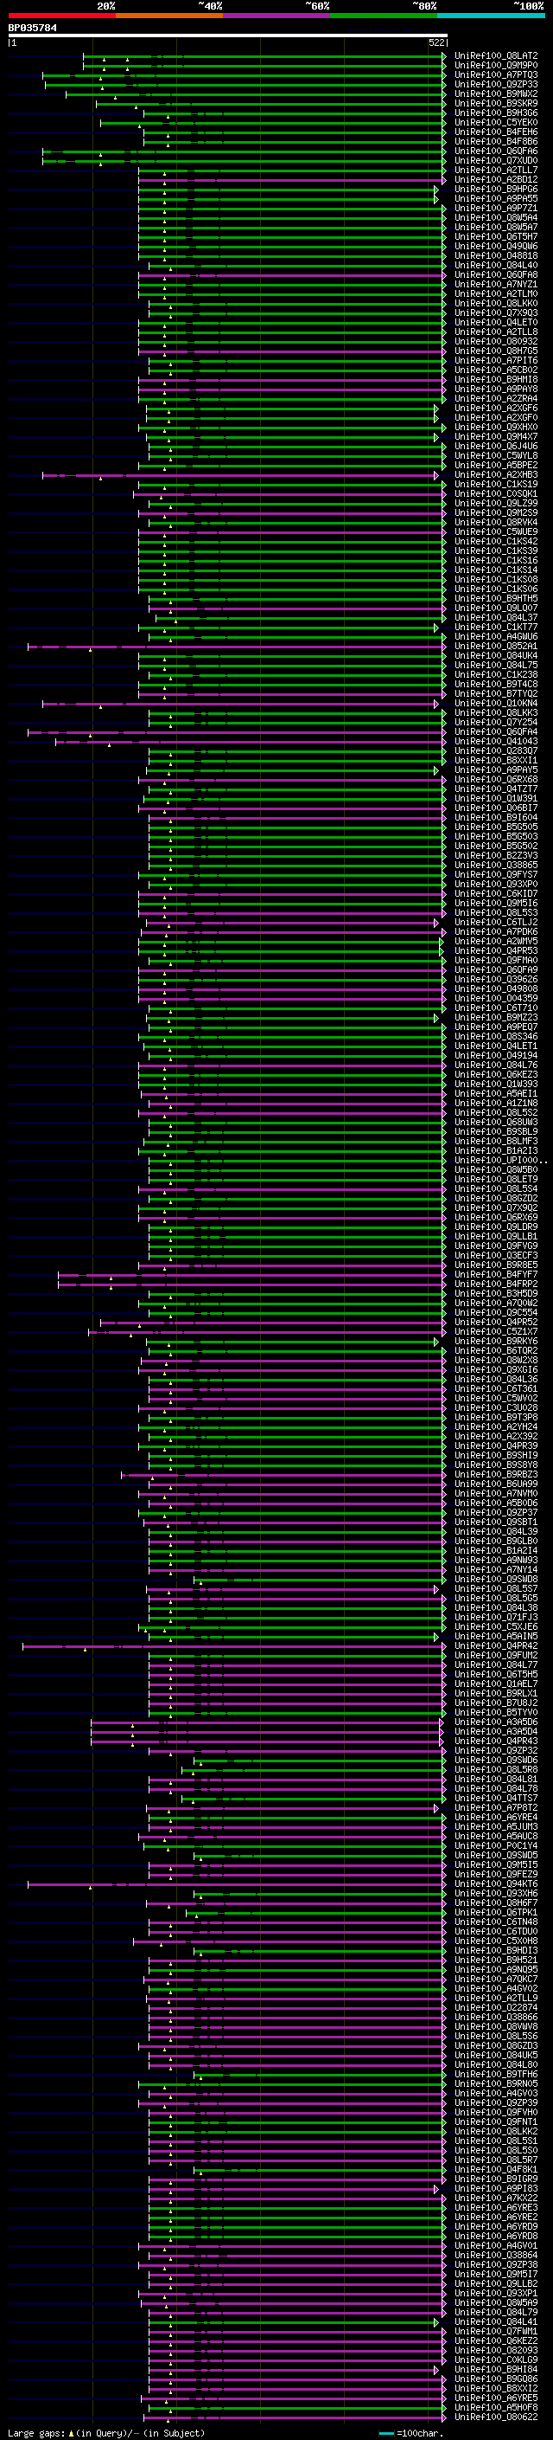Open hit UniRef100_B9RKY6
Image resolution: width=553 pixels, height=2440 pixels.
(496, 1340)
